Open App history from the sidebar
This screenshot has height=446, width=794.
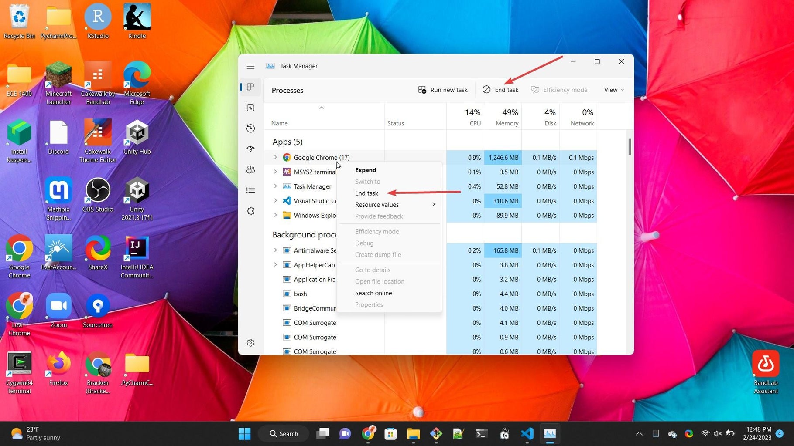point(250,128)
